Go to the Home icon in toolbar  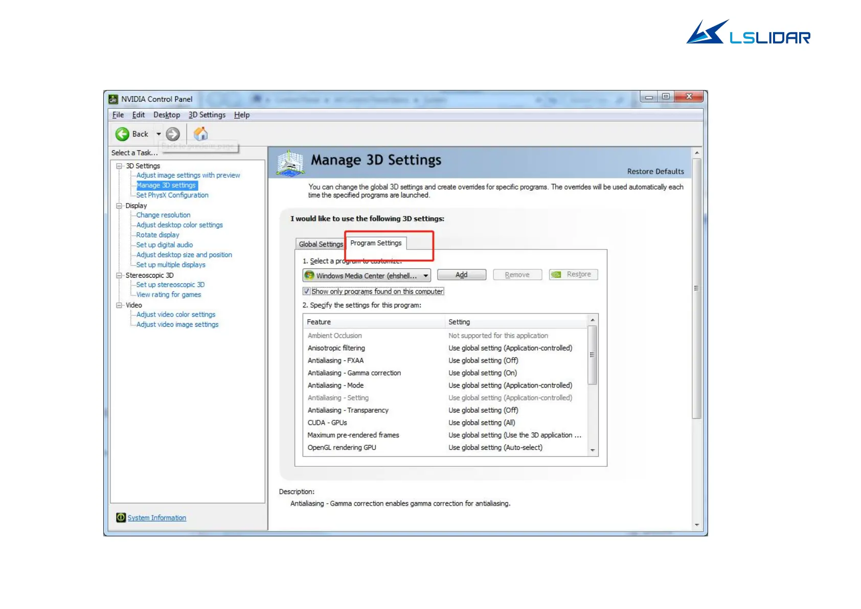(x=201, y=134)
